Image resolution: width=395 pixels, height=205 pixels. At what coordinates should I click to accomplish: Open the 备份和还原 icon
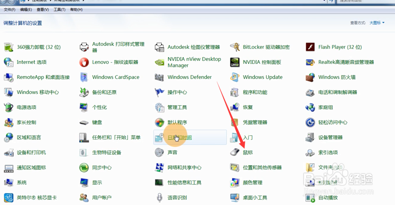pos(84,92)
